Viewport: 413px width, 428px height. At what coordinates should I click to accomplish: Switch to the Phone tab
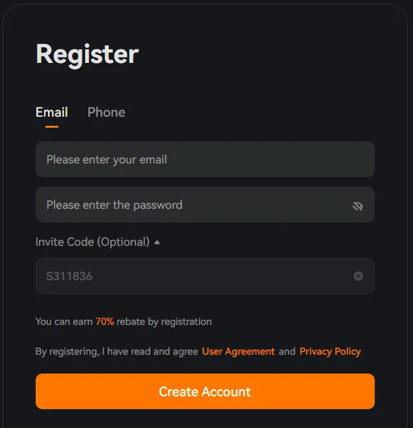click(x=106, y=112)
